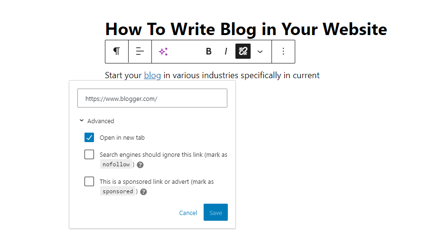Click the sponsored help question mark icon
421x243 pixels.
click(x=143, y=192)
